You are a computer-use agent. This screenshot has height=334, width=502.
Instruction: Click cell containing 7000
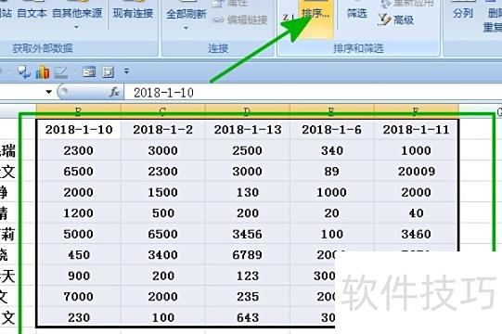click(79, 297)
